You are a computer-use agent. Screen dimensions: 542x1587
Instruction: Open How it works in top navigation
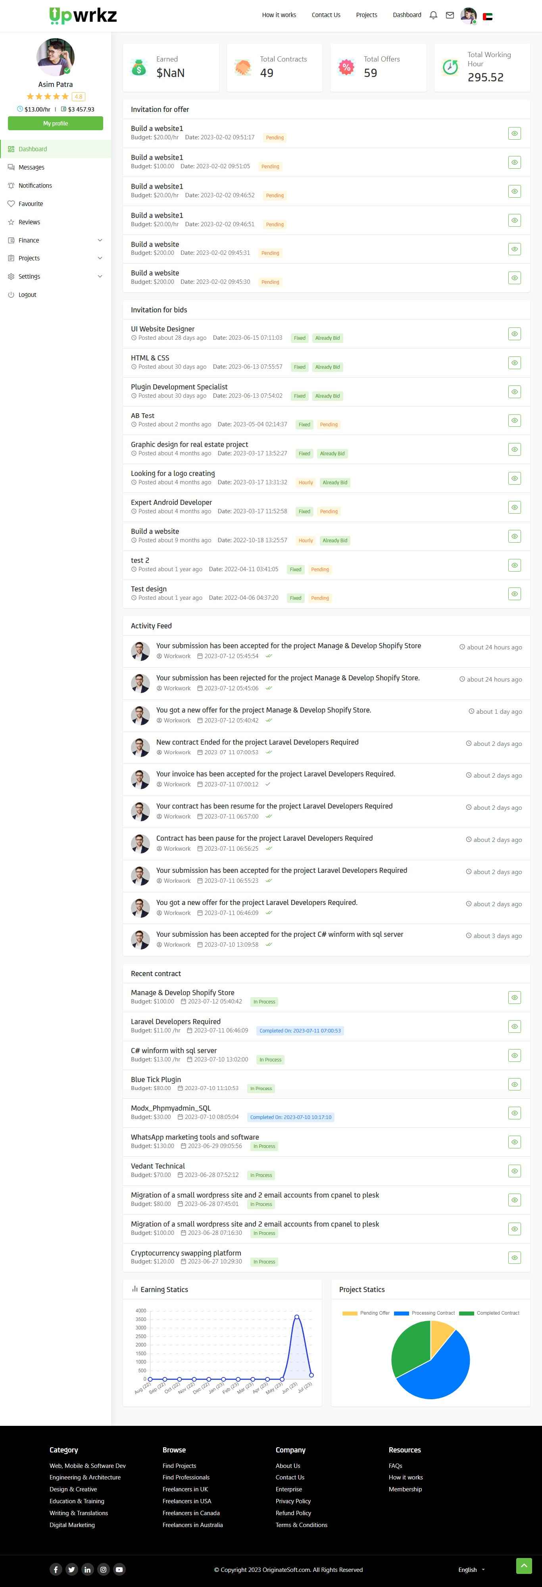[279, 15]
